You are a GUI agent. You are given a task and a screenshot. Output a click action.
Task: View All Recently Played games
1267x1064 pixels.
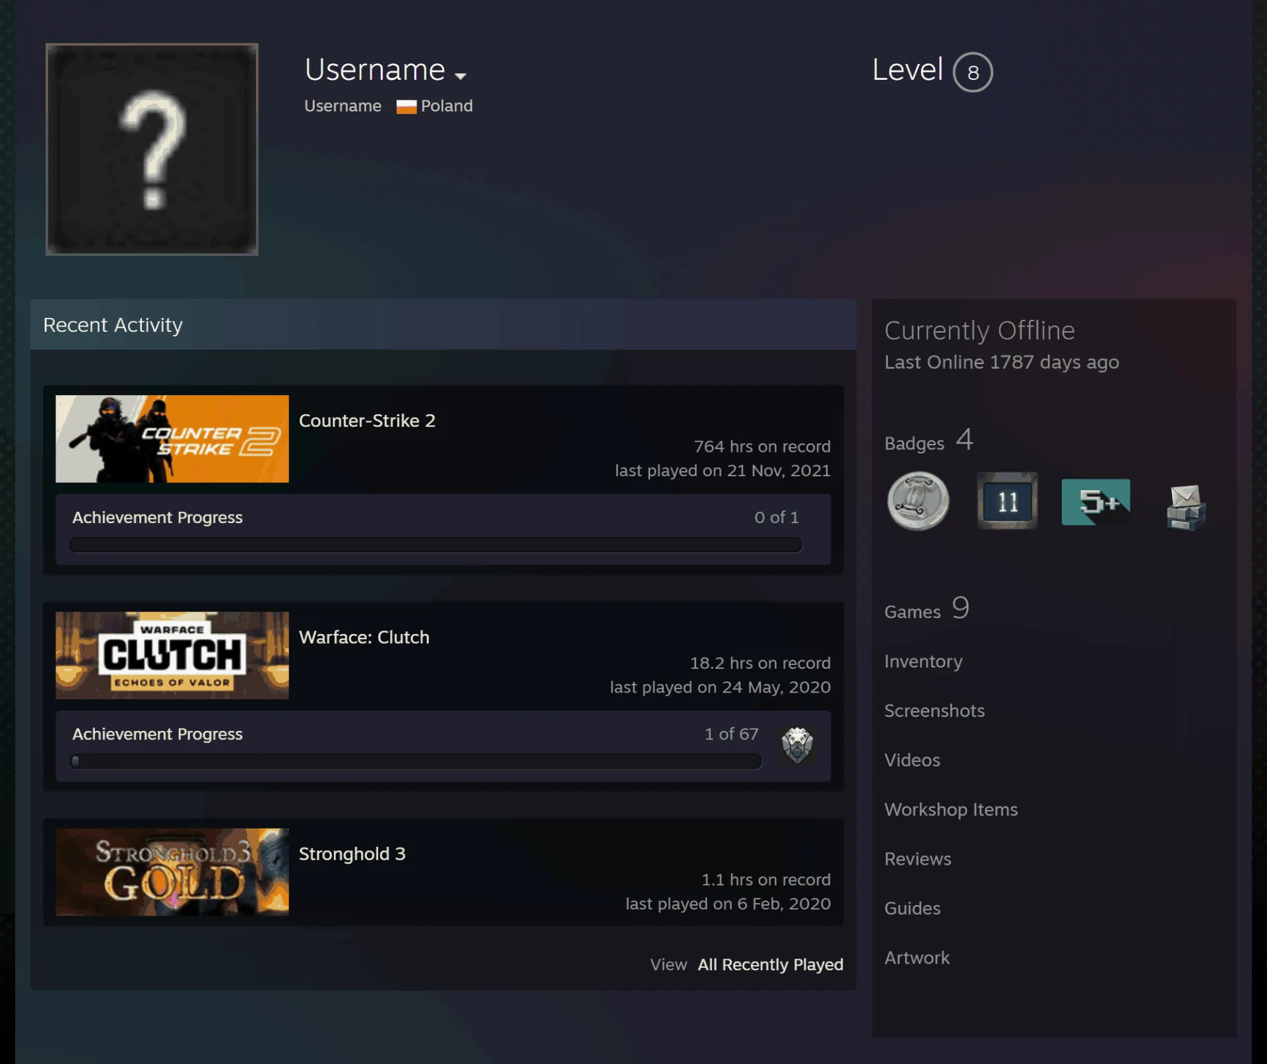[770, 964]
